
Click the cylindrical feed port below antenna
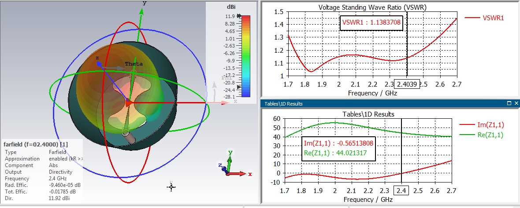[131, 138]
